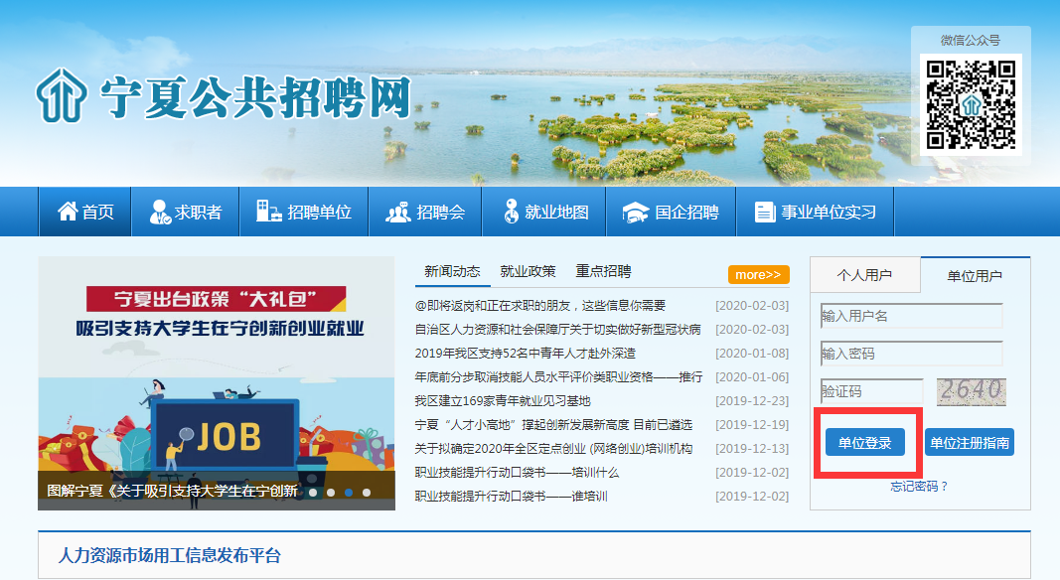Image resolution: width=1060 pixels, height=580 pixels.
Task: Click the WeChat QR code image
Action: coord(971,105)
